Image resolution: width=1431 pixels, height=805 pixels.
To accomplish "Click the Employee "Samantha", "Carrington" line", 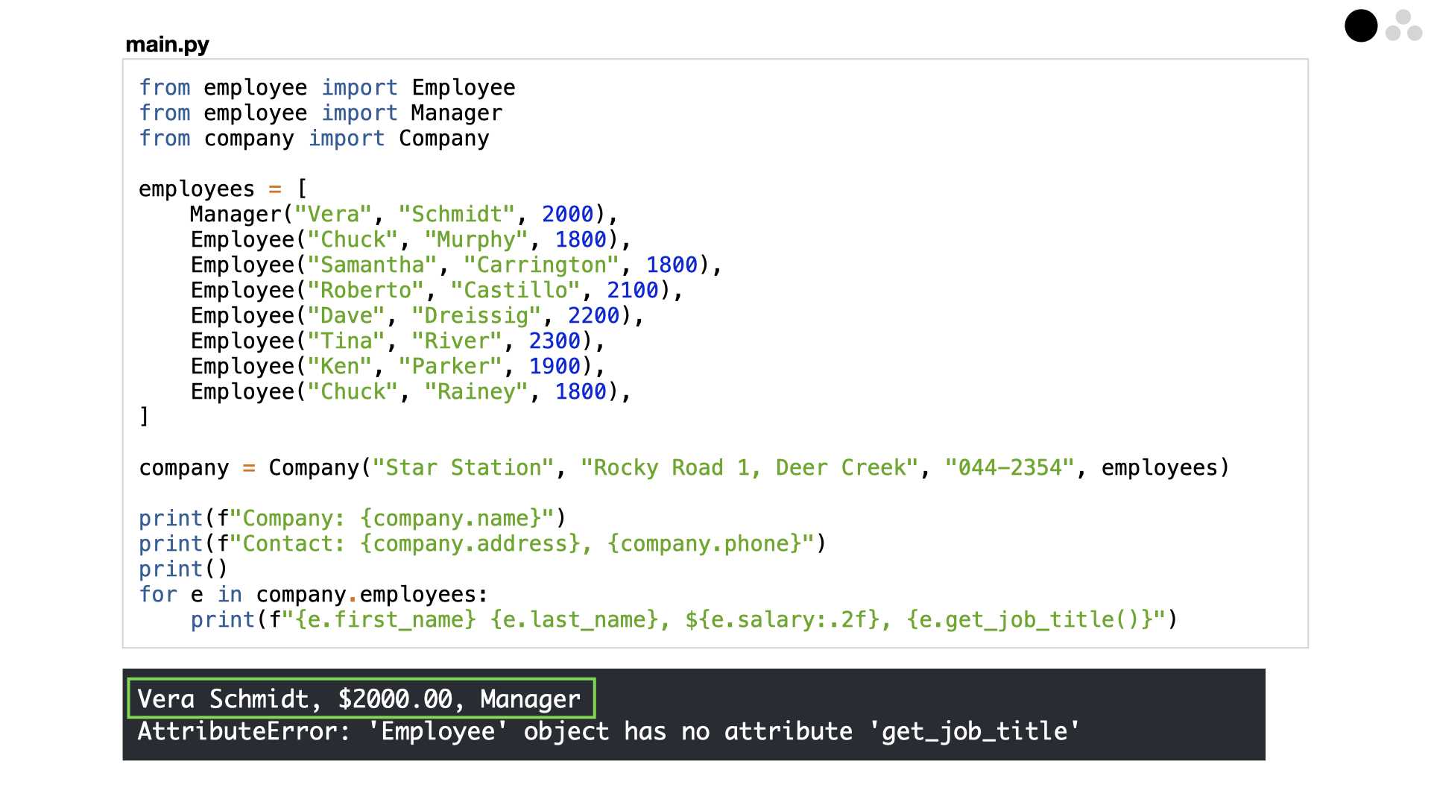I will 456,265.
